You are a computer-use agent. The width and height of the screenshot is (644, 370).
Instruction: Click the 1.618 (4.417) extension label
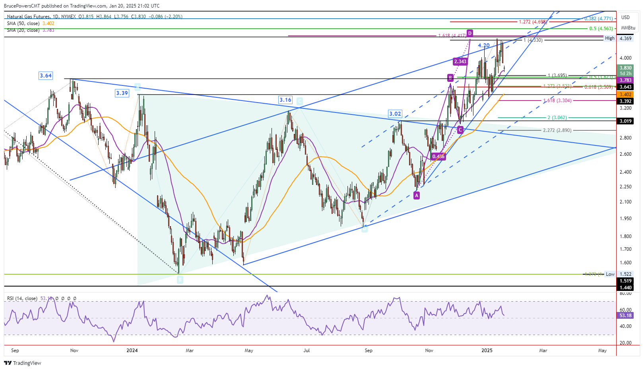[x=452, y=36]
